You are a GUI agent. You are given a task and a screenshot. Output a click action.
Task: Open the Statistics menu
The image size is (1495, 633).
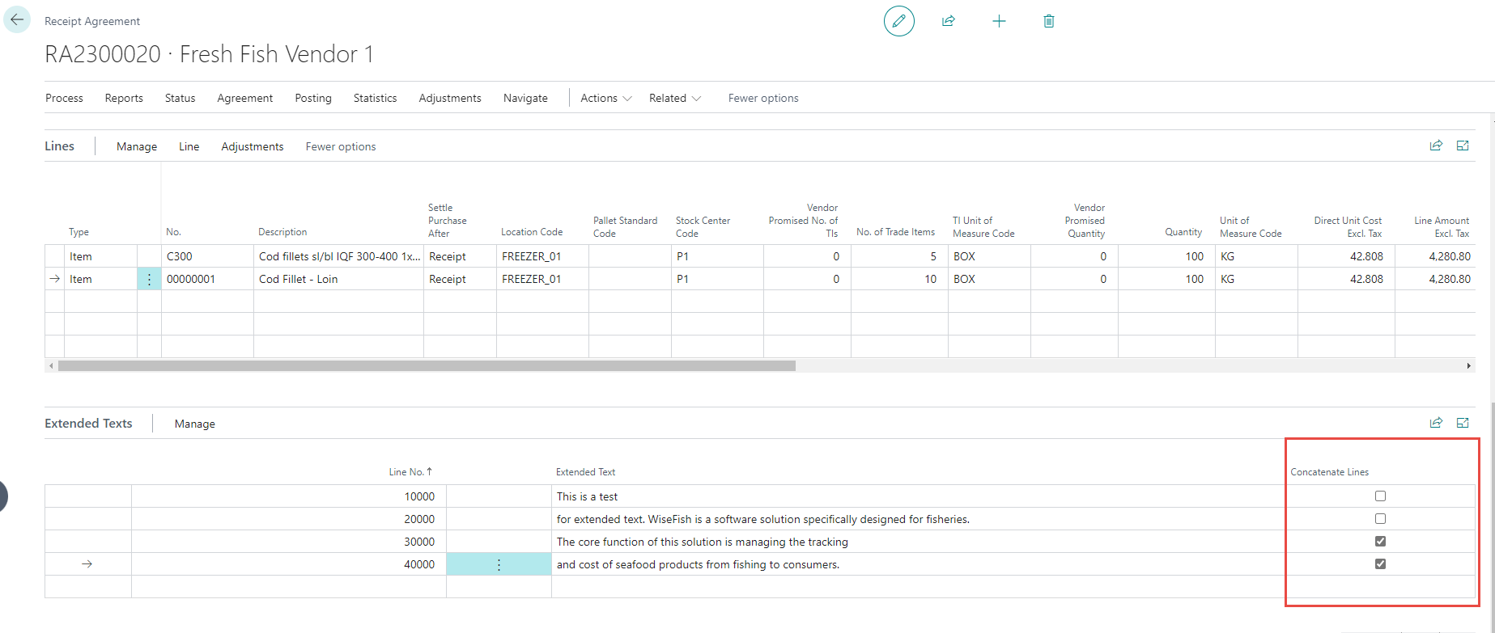[375, 98]
